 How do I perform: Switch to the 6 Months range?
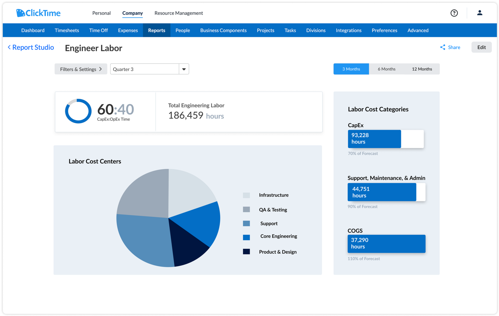pos(386,69)
